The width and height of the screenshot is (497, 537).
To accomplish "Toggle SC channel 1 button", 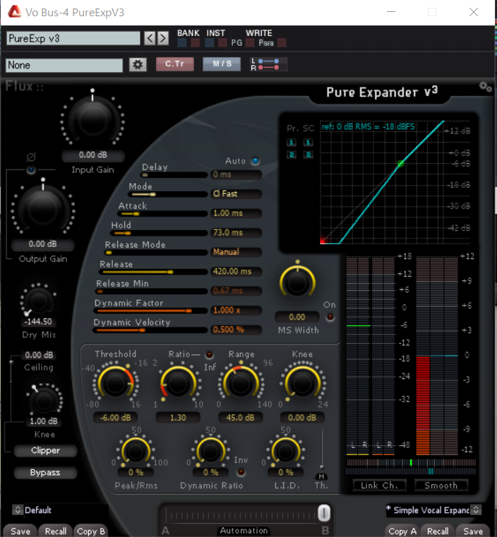I will (x=309, y=142).
